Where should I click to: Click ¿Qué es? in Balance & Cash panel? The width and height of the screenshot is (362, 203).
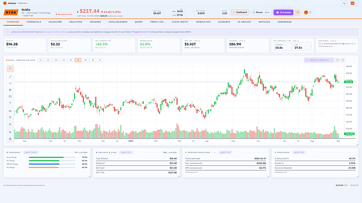pyautogui.click(x=126, y=152)
